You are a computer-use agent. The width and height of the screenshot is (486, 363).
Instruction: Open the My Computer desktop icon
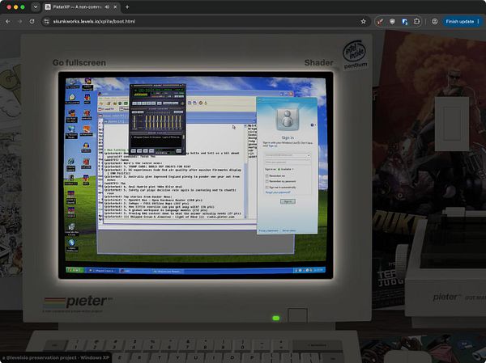tap(73, 84)
